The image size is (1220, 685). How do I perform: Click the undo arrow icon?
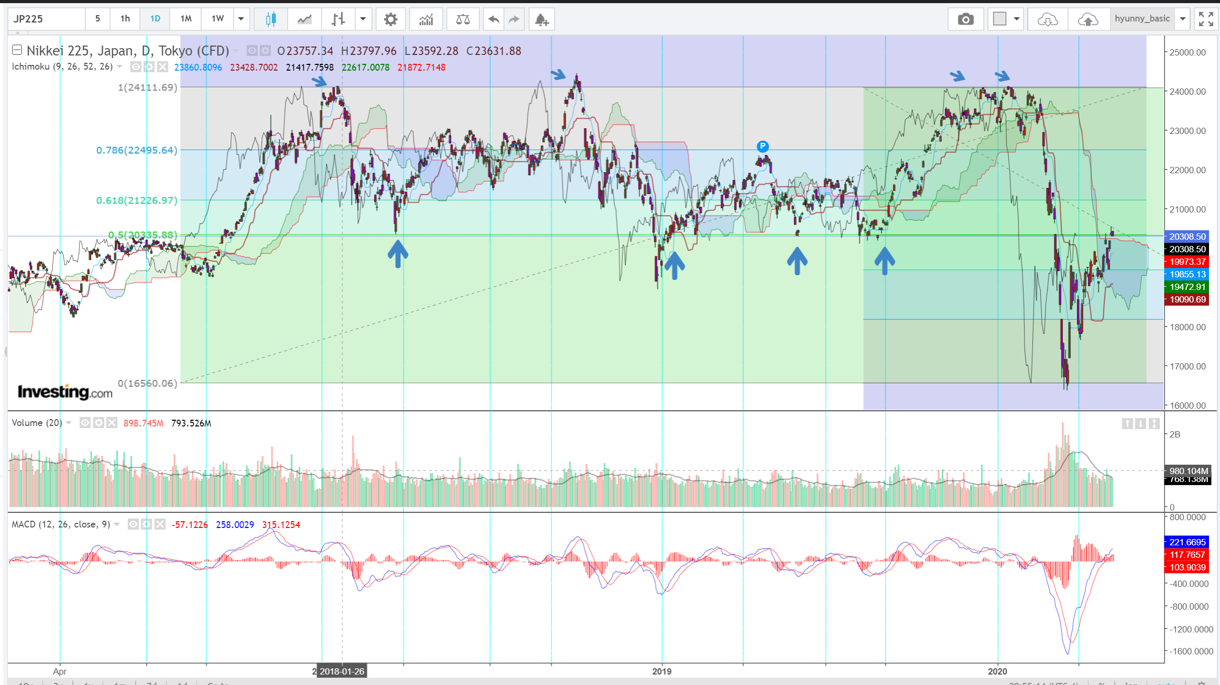point(493,19)
